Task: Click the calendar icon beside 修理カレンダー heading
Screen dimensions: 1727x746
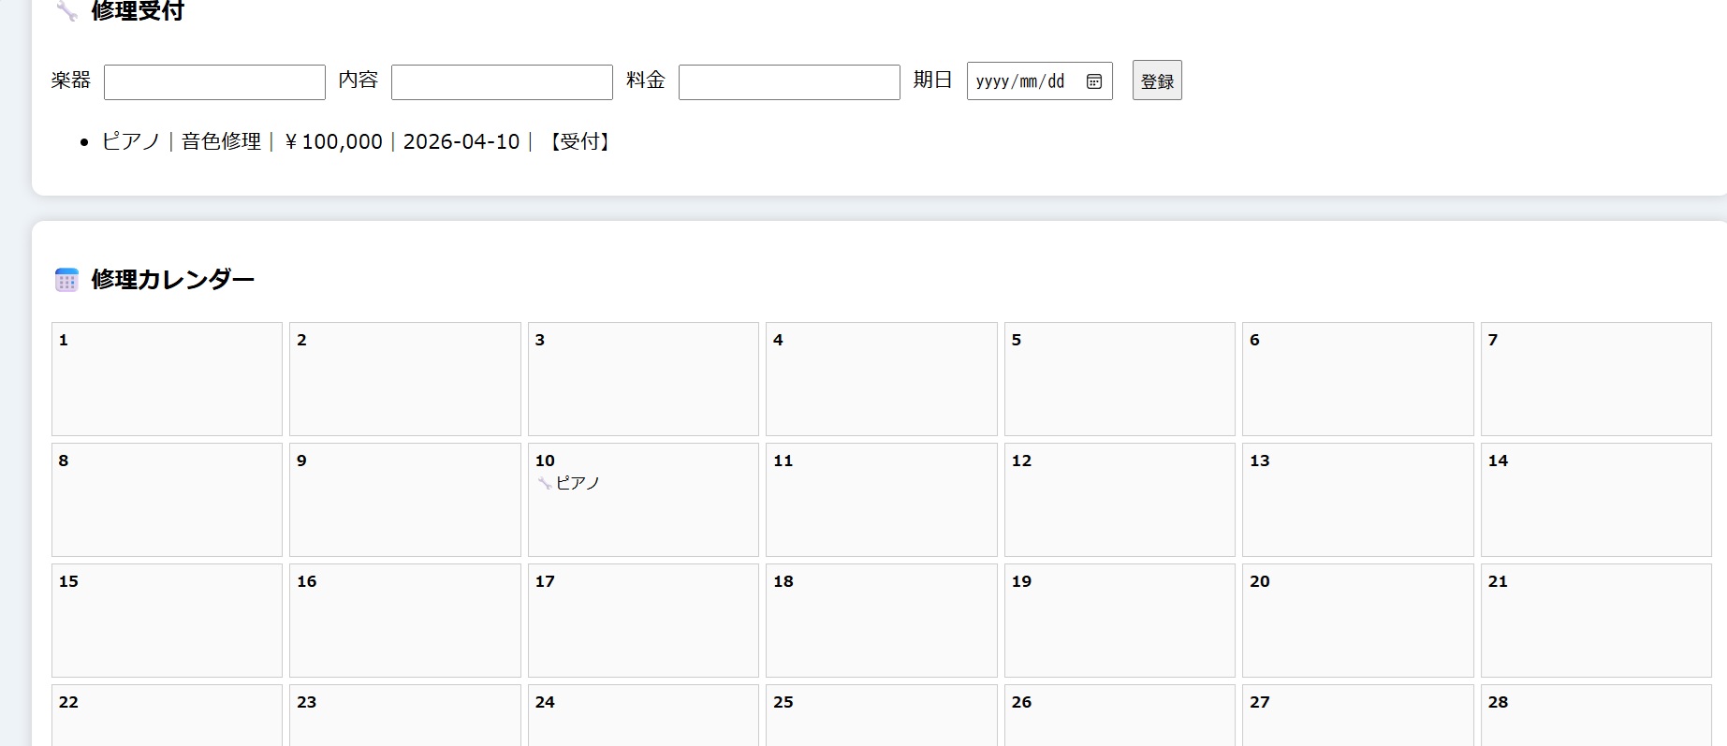Action: [x=66, y=280]
